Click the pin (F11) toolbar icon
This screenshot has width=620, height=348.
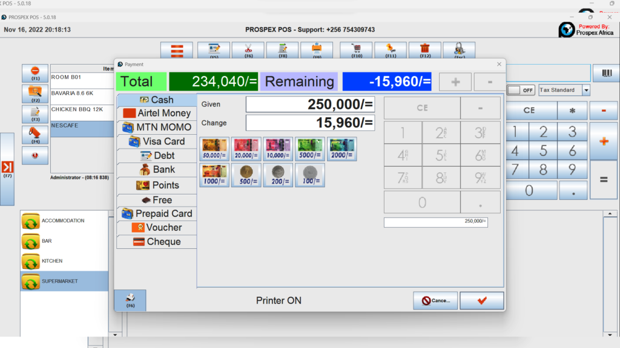[391, 51]
